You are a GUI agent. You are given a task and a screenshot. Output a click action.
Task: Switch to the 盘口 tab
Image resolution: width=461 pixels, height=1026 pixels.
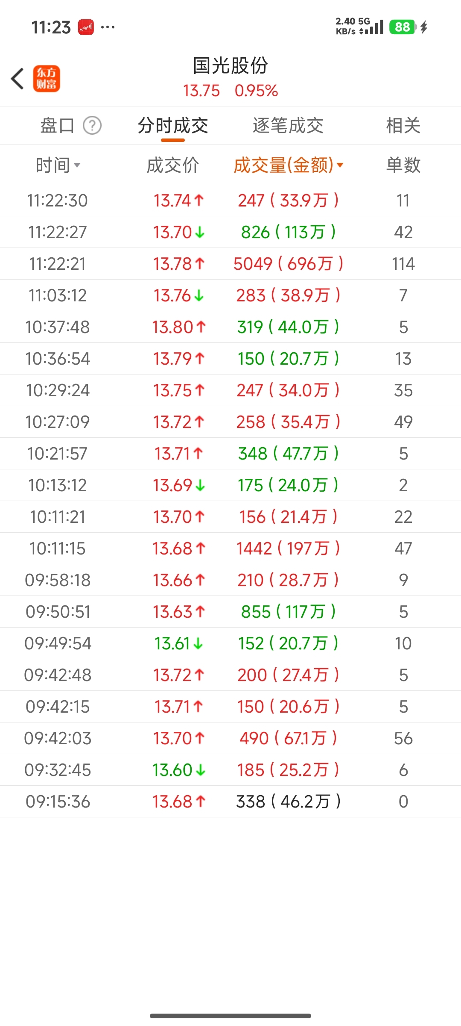tap(57, 126)
